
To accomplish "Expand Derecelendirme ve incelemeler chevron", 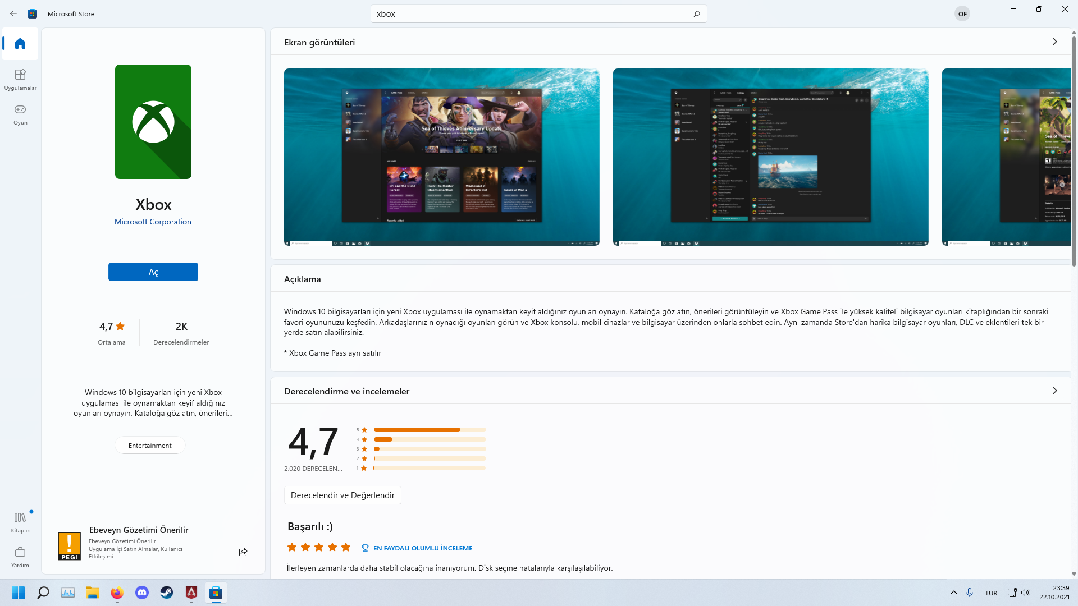I will pos(1054,391).
